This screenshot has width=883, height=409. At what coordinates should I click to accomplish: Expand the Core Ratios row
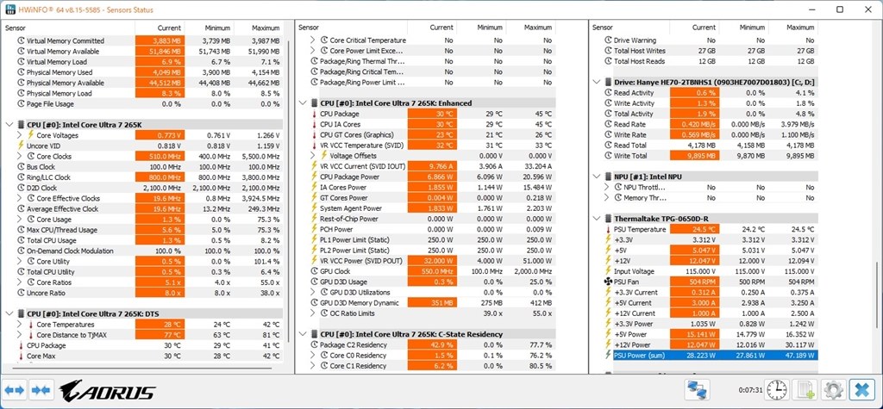[x=21, y=282]
